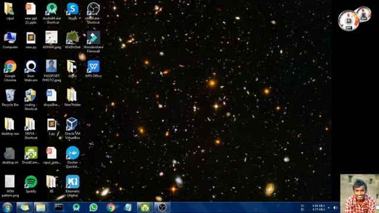Open the Windows Start menu

point(7,208)
